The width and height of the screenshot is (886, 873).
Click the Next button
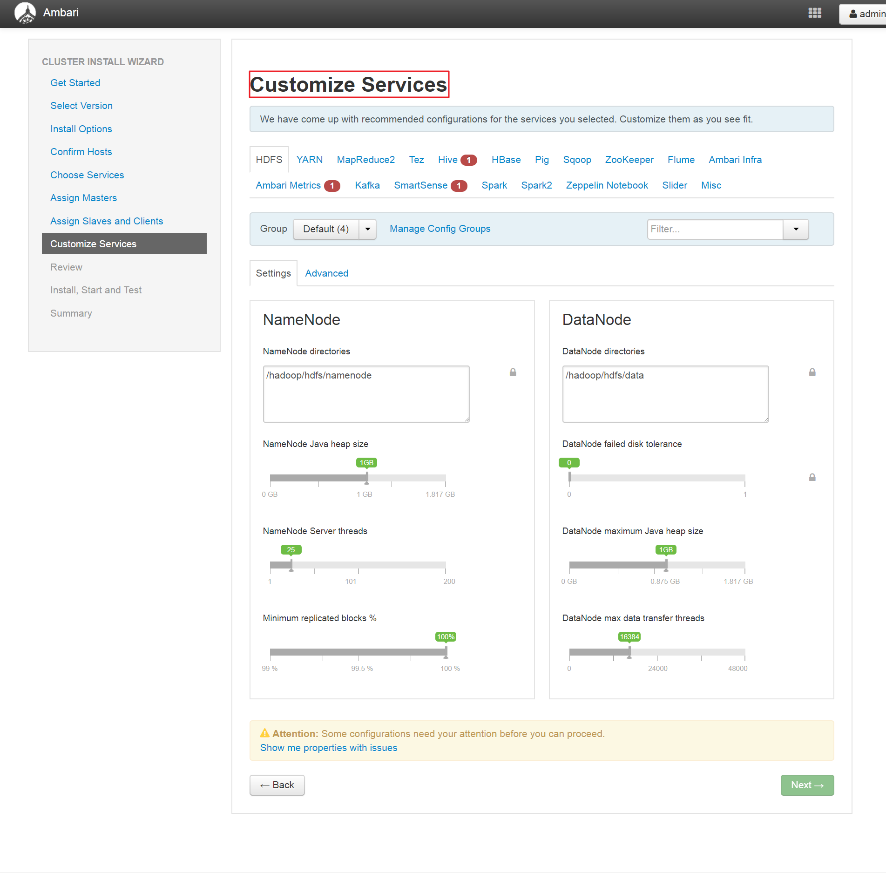tap(807, 785)
